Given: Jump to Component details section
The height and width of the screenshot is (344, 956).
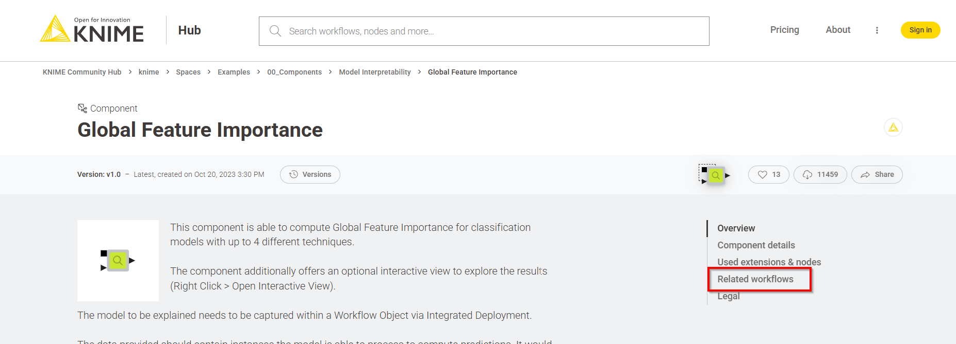Looking at the screenshot, I should [x=756, y=245].
